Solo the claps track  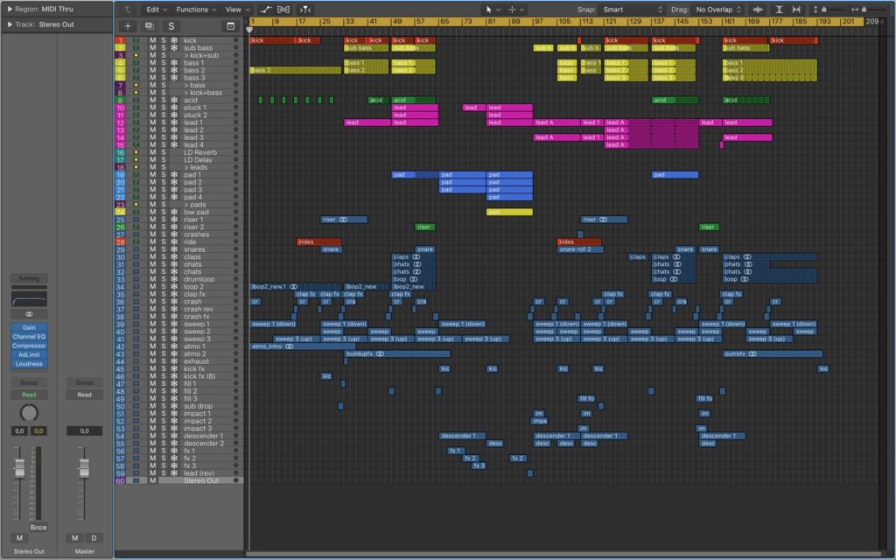click(164, 256)
